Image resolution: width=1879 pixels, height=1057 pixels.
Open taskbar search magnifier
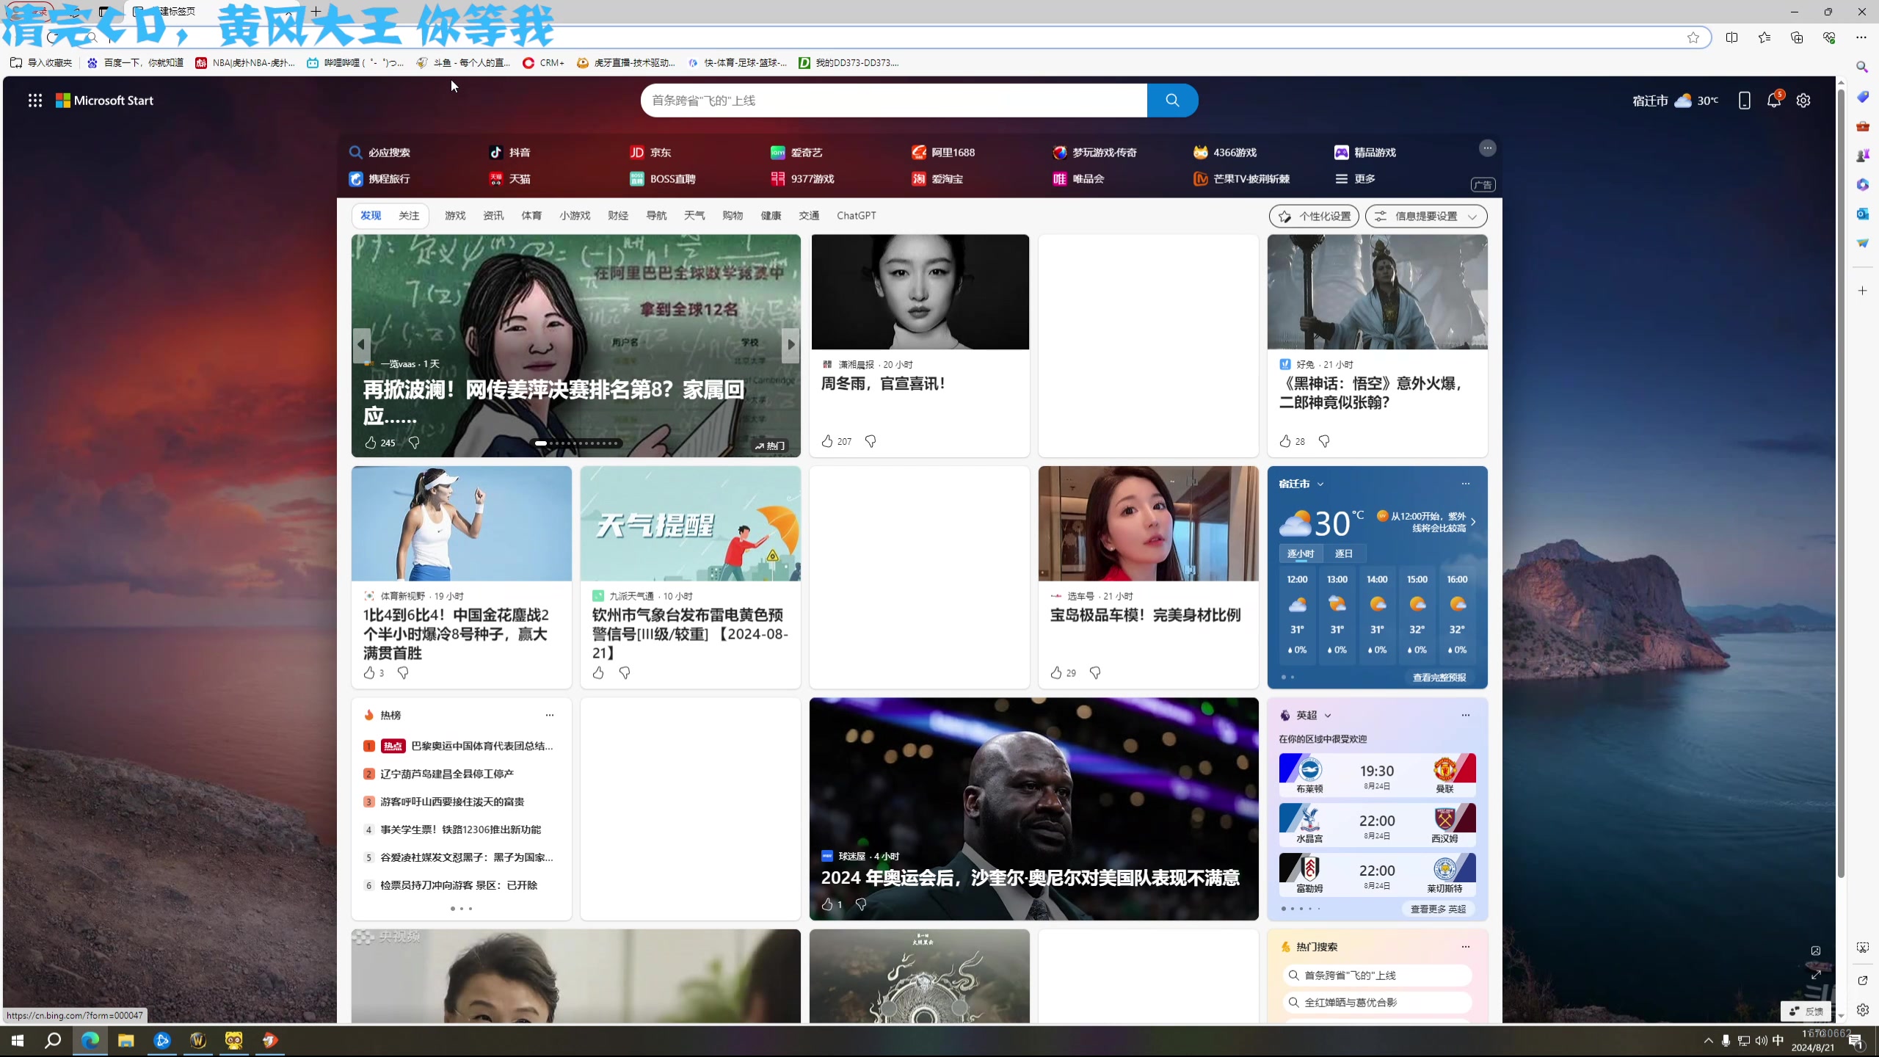coord(53,1040)
